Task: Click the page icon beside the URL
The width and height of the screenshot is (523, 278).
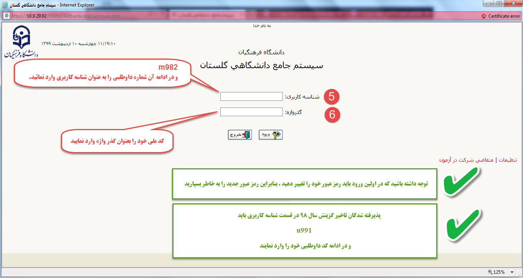Action: pos(7,16)
